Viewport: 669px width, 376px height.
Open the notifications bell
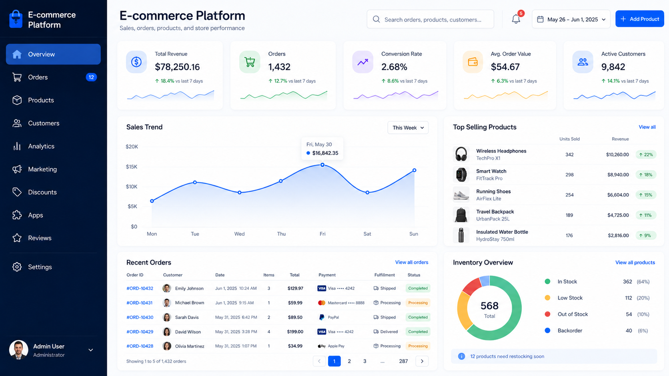coord(516,19)
